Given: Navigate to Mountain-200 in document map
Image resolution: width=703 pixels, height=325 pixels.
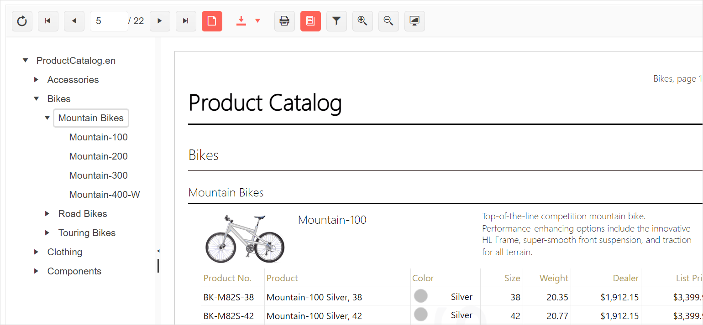Looking at the screenshot, I should tap(99, 156).
